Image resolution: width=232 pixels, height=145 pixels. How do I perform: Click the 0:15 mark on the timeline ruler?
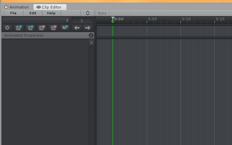pyautogui.click(x=220, y=19)
